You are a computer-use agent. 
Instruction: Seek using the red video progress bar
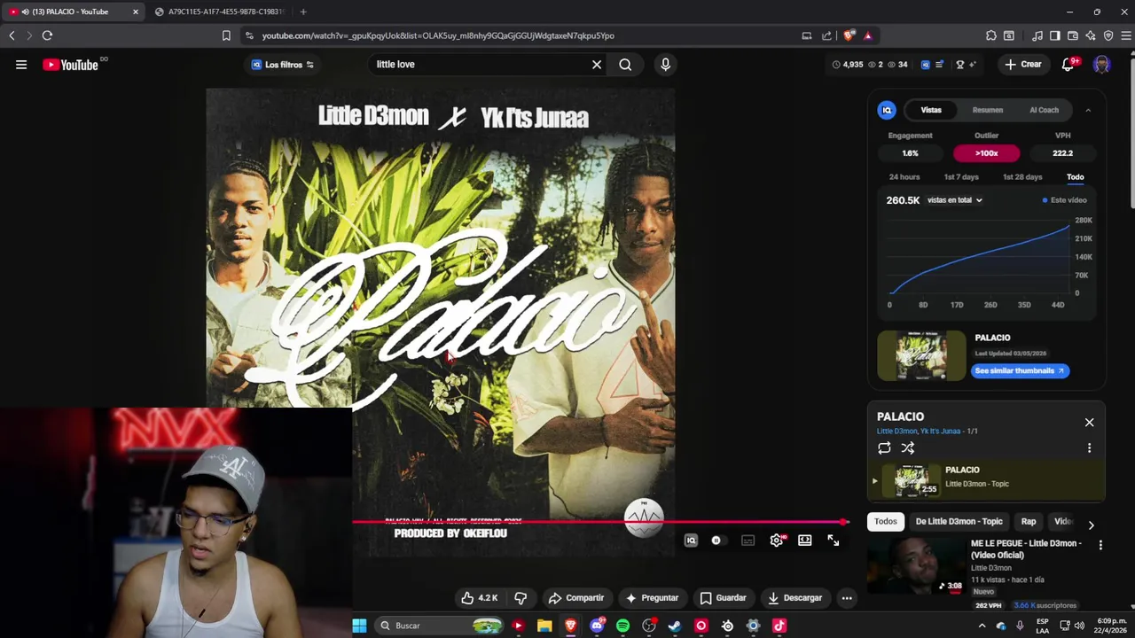(601, 522)
